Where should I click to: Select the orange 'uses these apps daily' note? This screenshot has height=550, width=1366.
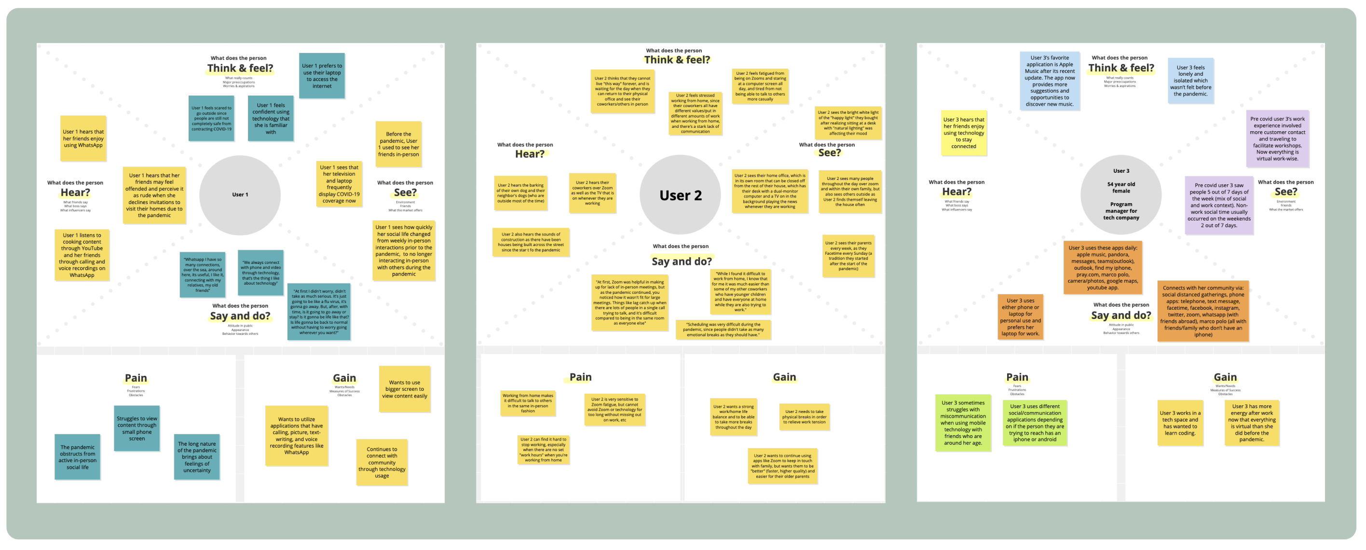click(1103, 267)
